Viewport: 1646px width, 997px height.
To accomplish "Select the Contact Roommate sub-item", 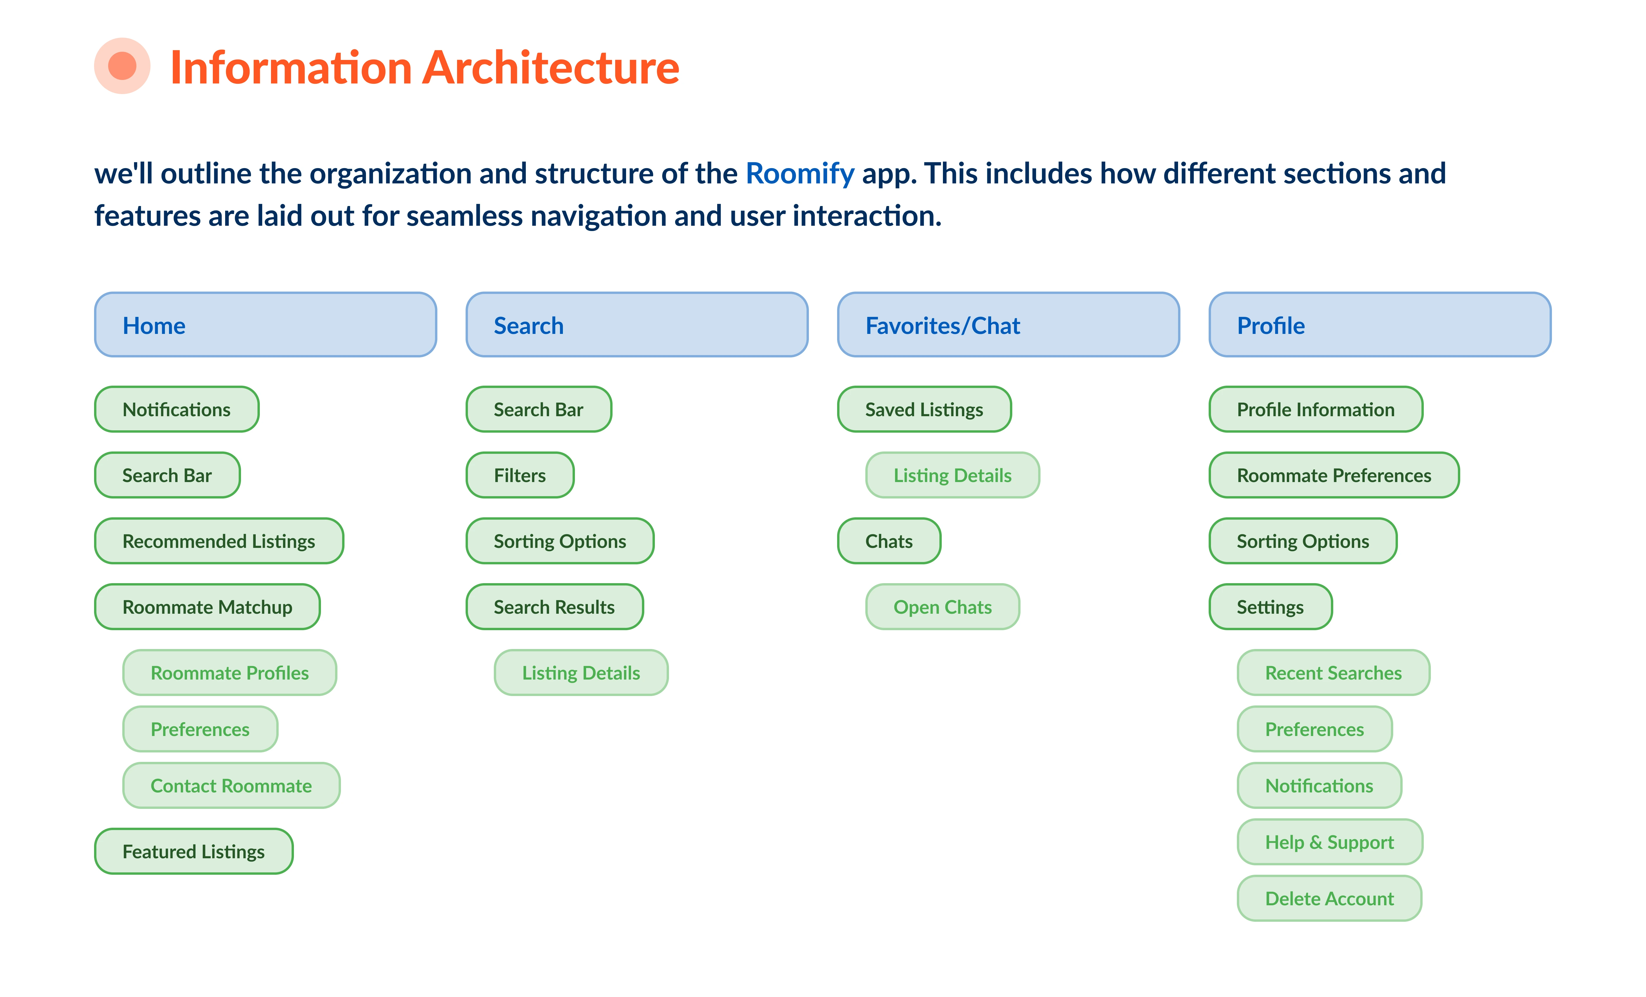I will tap(231, 786).
